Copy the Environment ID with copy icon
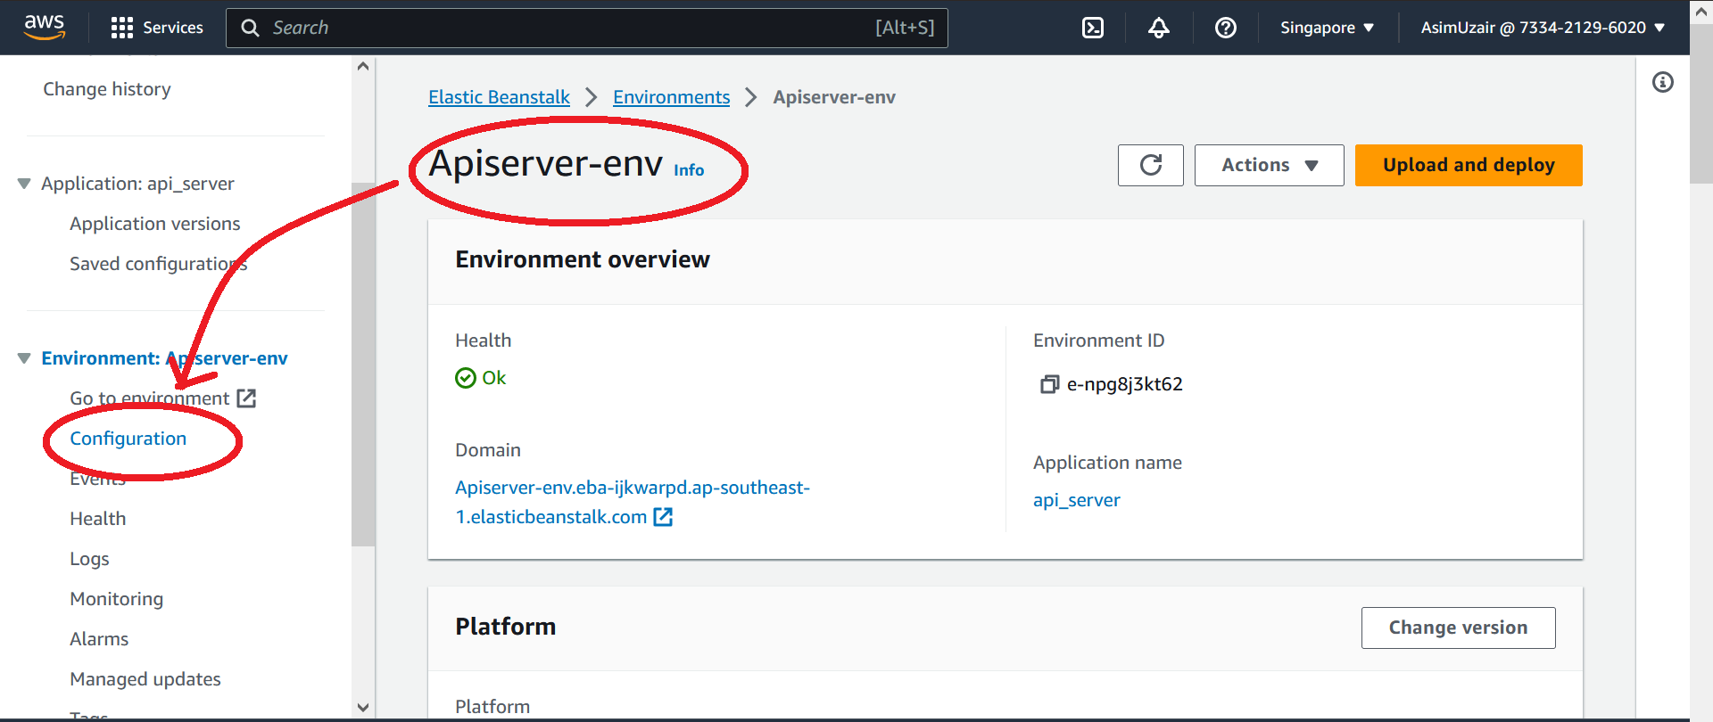1713x722 pixels. pyautogui.click(x=1049, y=384)
